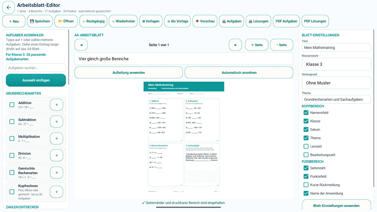377x212 pixels.
Task: Undo with the Rückgängig button
Action: (x=93, y=21)
